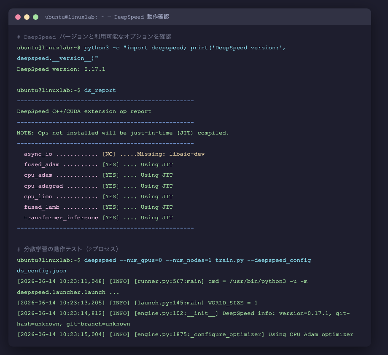Maximize the terminal with the green button
388x355 pixels.
[x=35, y=17]
